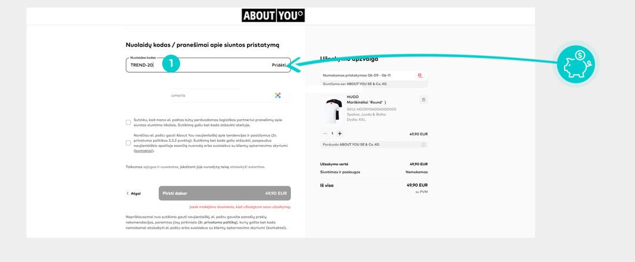Remove HUGO item with trash icon
Viewport: 635px width, 262px height.
(424, 100)
